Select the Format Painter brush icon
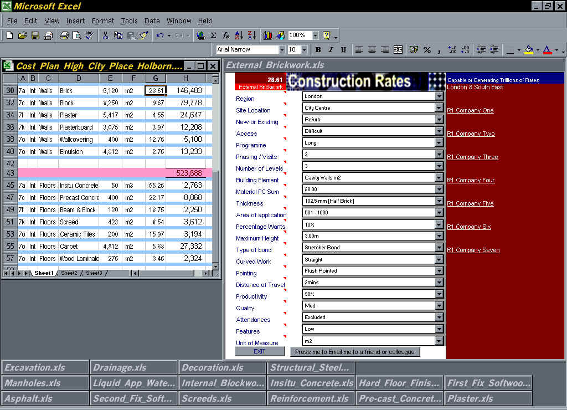Image resolution: width=567 pixels, height=410 pixels. click(144, 35)
